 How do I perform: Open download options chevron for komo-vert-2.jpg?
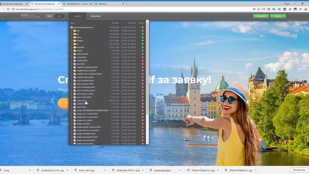point(105,170)
